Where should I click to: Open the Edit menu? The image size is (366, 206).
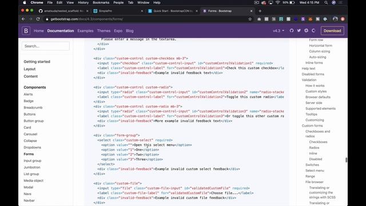[x=59, y=2]
